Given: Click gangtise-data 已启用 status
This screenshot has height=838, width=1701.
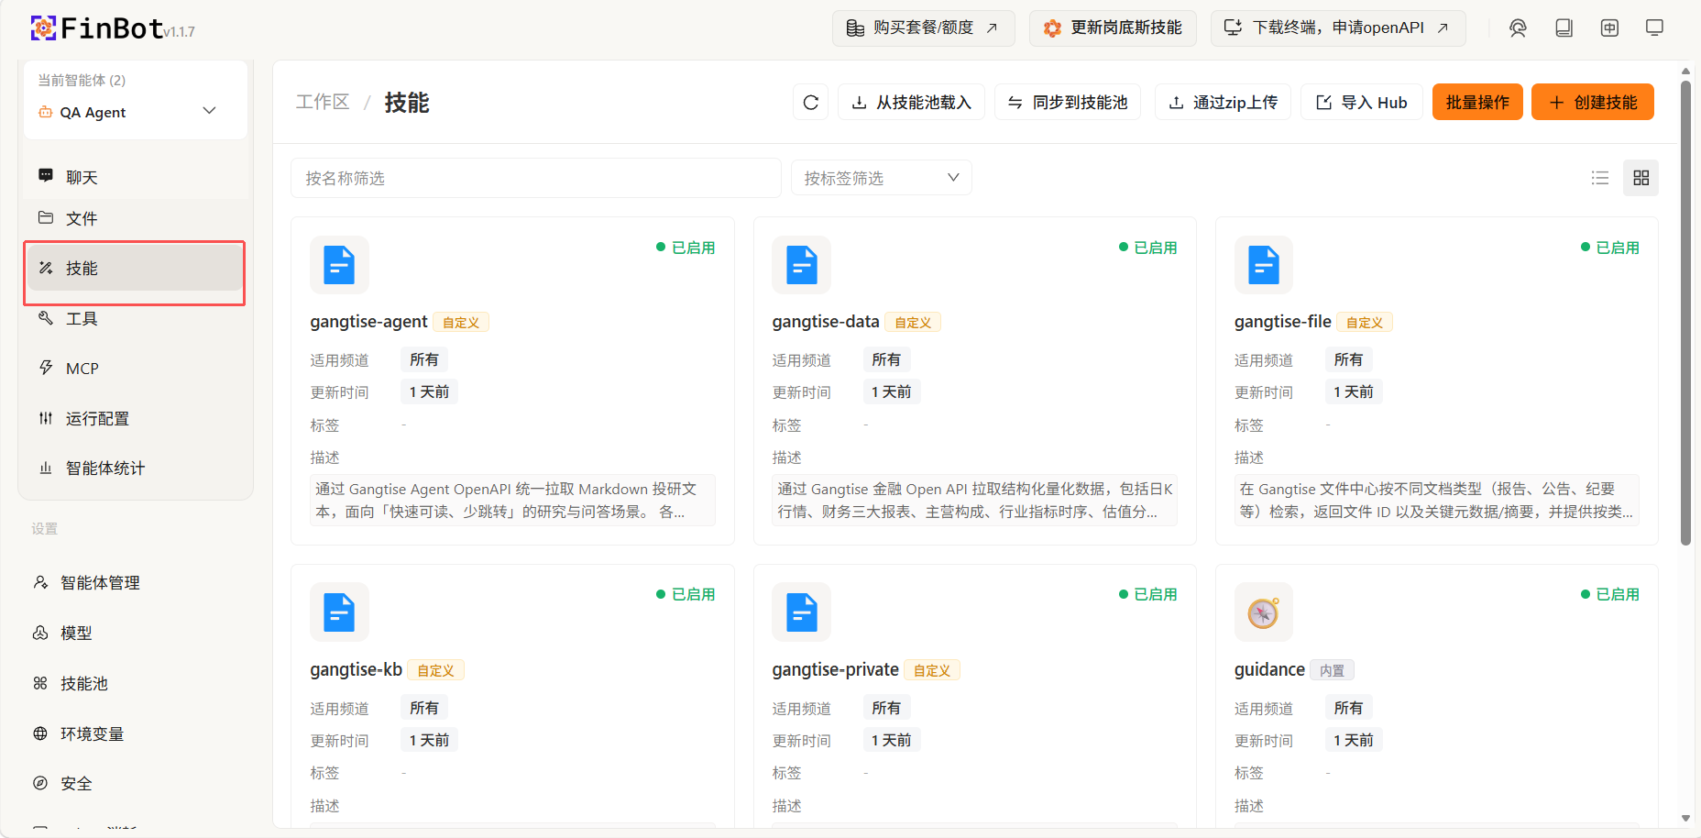Looking at the screenshot, I should point(1147,248).
